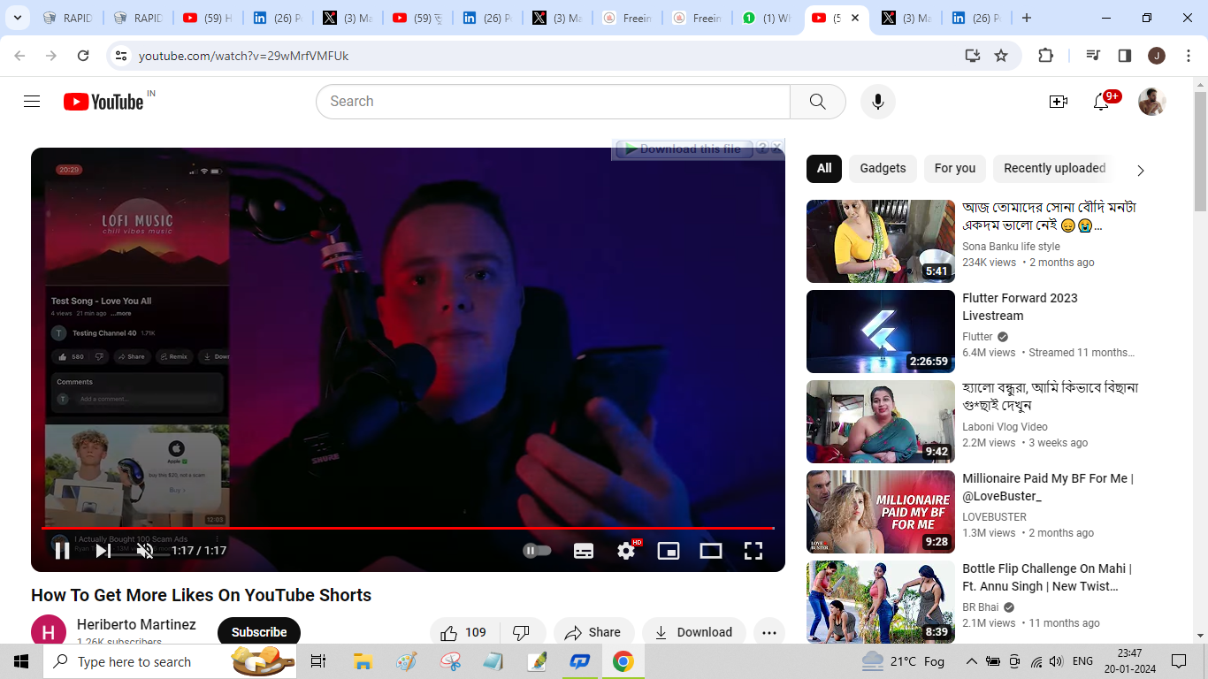
Task: Open Chrome tab search chevron
Action: [x=17, y=18]
